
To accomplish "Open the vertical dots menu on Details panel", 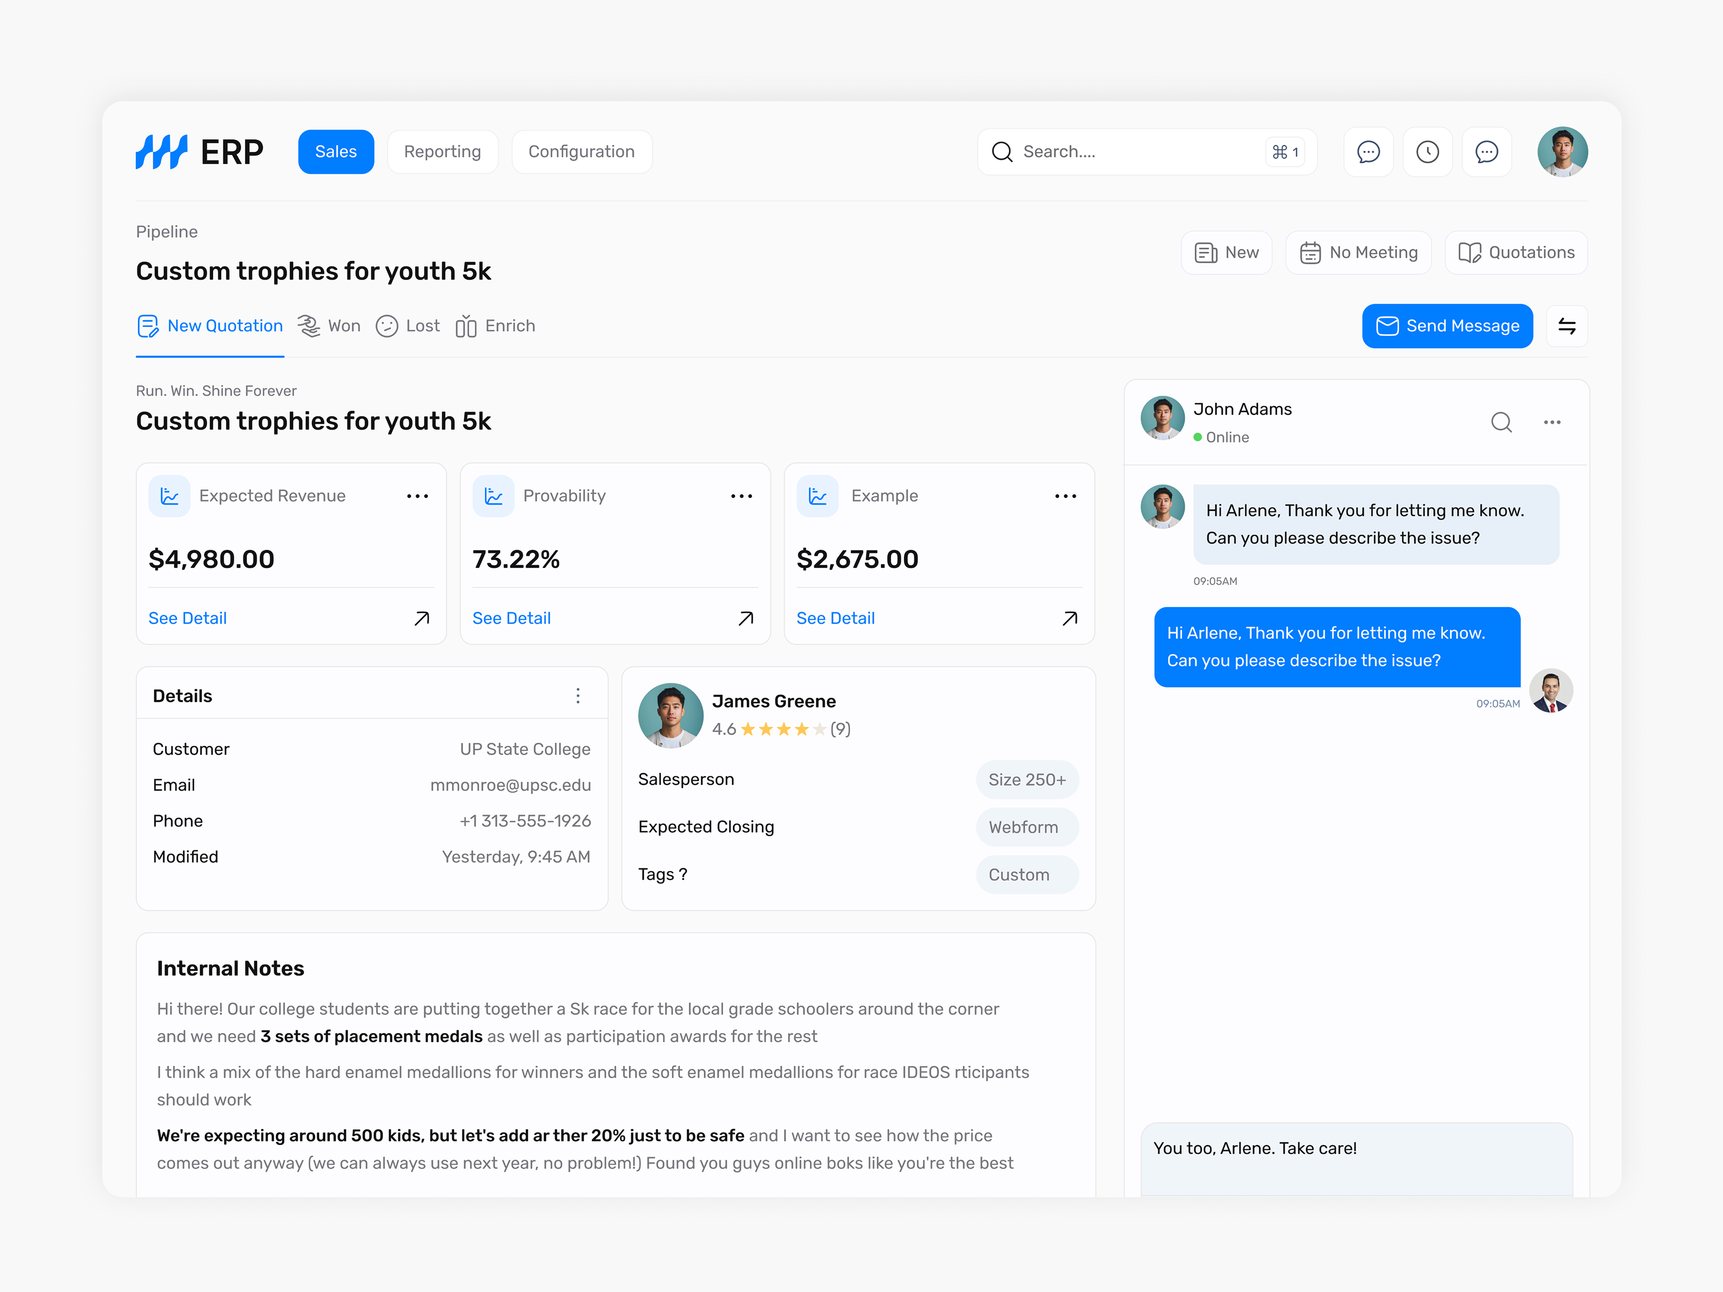I will pos(578,694).
